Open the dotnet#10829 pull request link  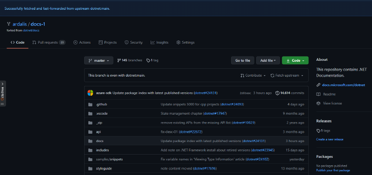click(244, 123)
